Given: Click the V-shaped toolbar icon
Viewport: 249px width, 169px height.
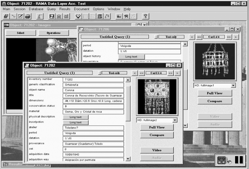Looking at the screenshot, I should (78, 16).
